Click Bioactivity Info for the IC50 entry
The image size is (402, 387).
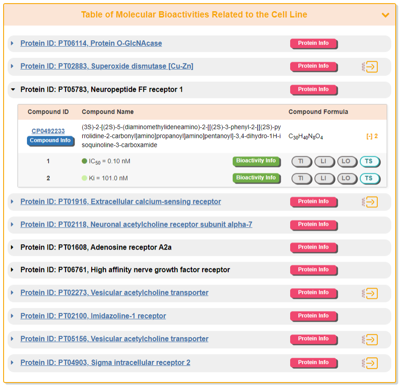point(256,161)
